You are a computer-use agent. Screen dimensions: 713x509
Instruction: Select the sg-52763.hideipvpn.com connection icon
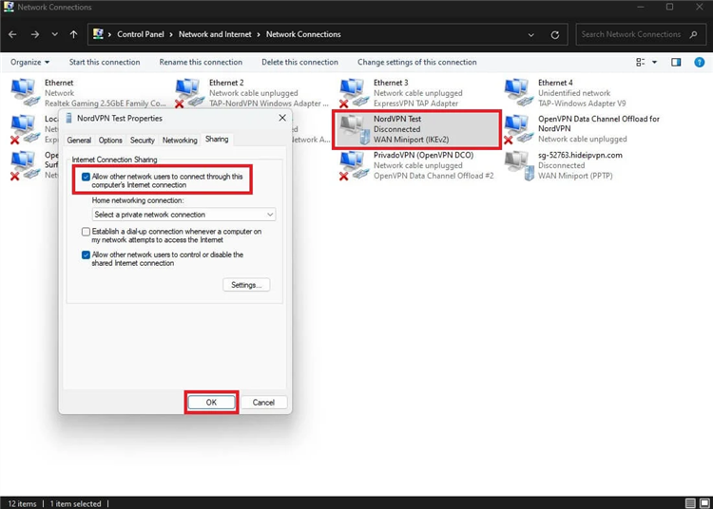(519, 165)
